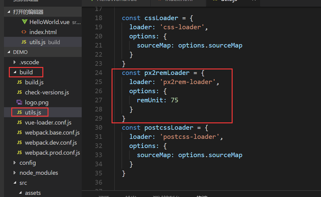Screen dimensions: 321x197
Task: Select utils.js build in open editors
Action: click(x=43, y=42)
